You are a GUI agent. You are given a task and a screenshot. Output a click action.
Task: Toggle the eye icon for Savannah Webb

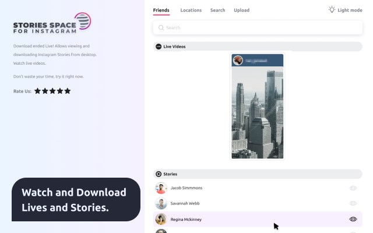(x=353, y=203)
